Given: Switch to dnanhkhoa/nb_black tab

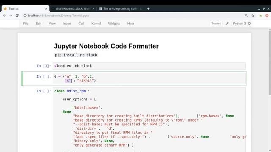Looking at the screenshot, I should tap(73, 8).
